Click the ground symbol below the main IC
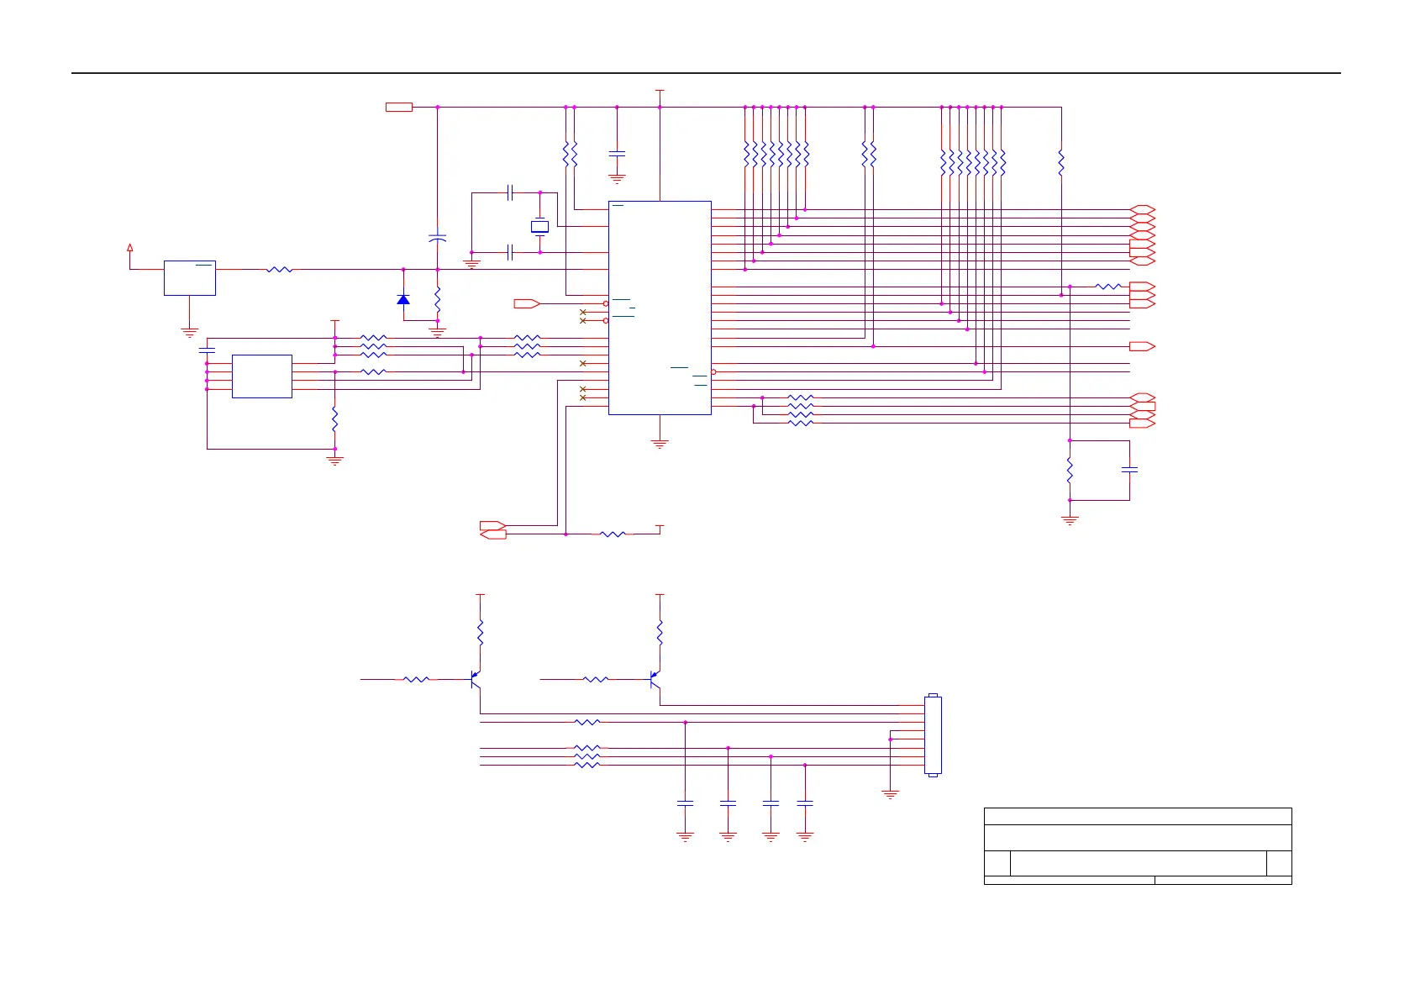Screen dimensions: 1415x1000 click(x=660, y=443)
